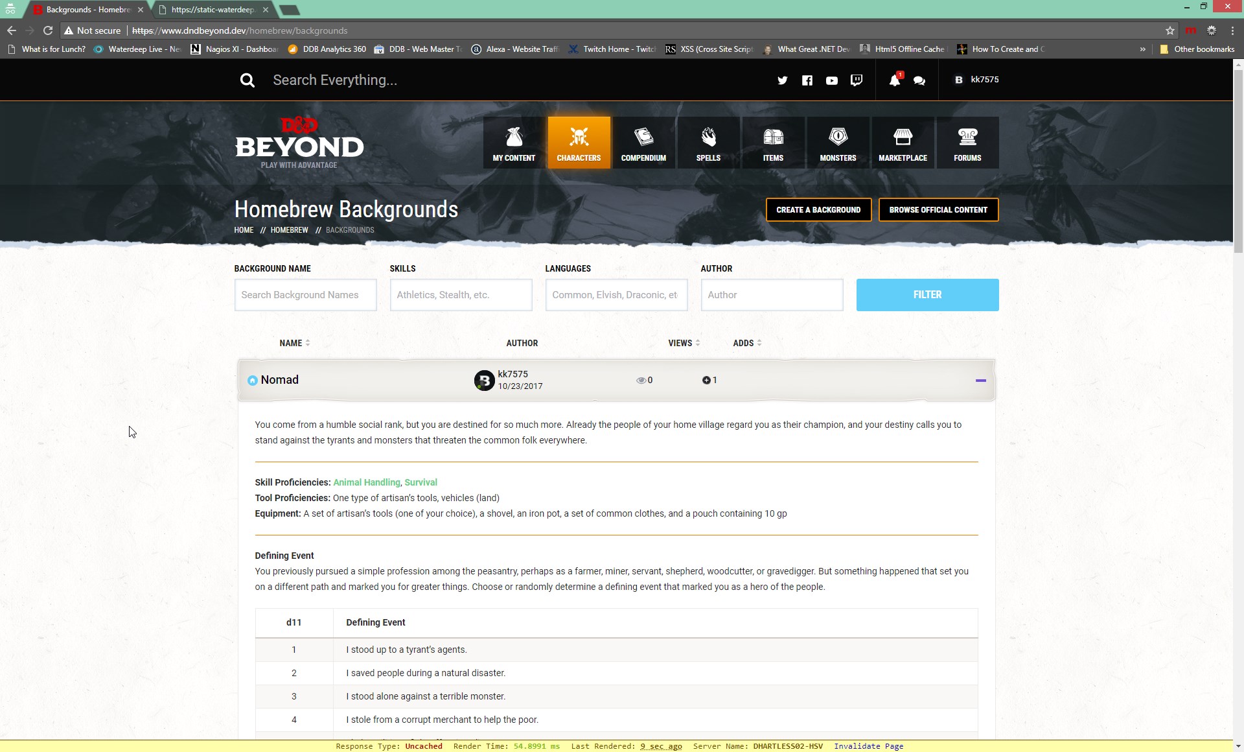Open Compendium navigation icon
The image size is (1244, 752).
643,143
